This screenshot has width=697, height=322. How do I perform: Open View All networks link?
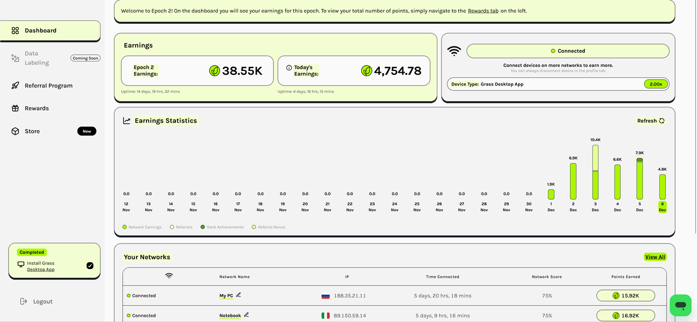655,257
